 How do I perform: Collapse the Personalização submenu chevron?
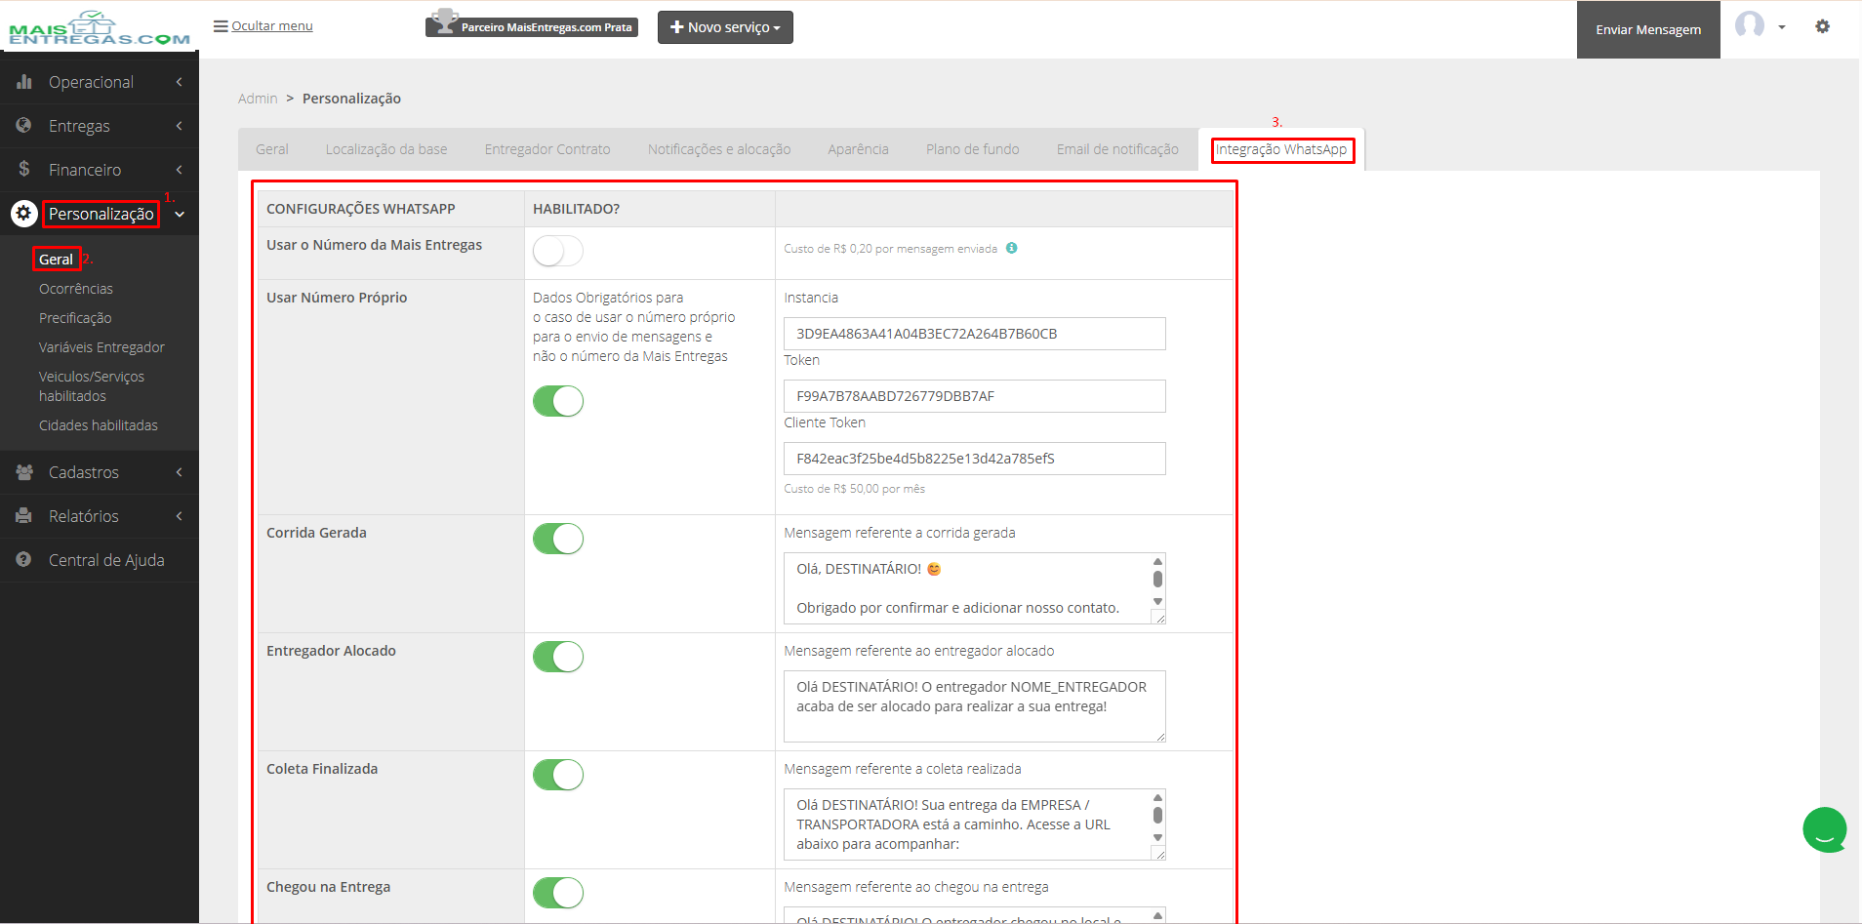coord(180,215)
